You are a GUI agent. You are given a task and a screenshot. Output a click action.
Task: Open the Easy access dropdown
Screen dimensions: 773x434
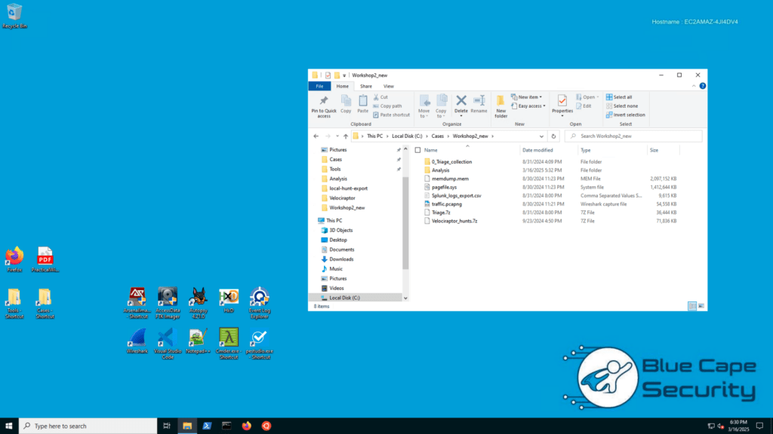(x=531, y=106)
